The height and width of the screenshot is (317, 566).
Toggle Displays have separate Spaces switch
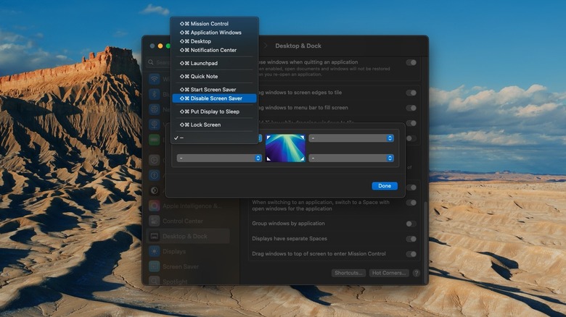pyautogui.click(x=411, y=239)
